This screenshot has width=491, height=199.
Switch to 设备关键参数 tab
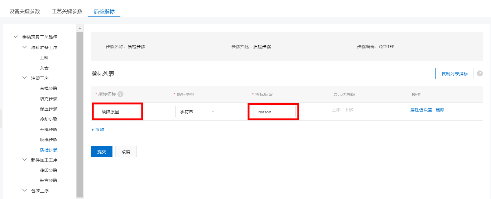pos(25,11)
